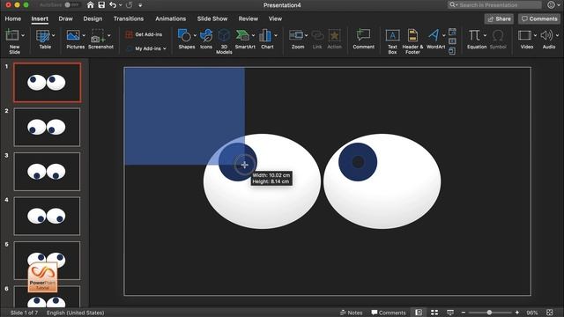Save the presentation with the disk icon
The height and width of the screenshot is (317, 564).
(101, 5)
